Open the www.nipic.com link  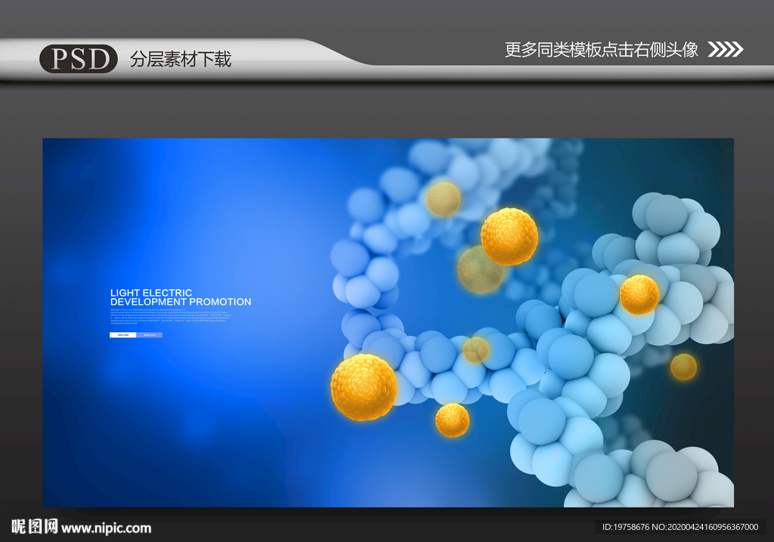pos(106,528)
